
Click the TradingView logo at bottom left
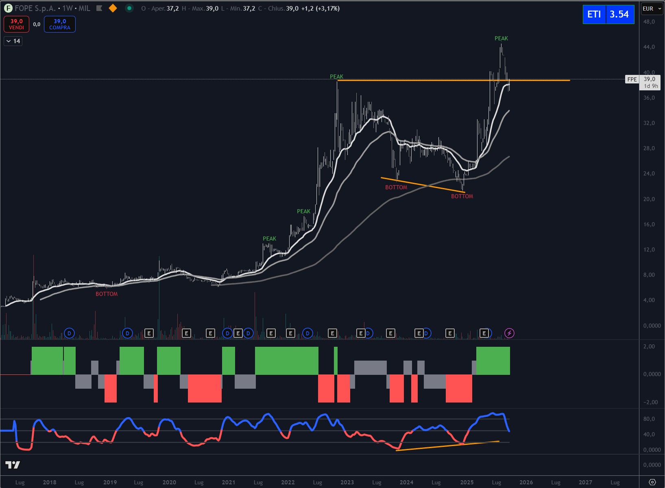coord(13,465)
